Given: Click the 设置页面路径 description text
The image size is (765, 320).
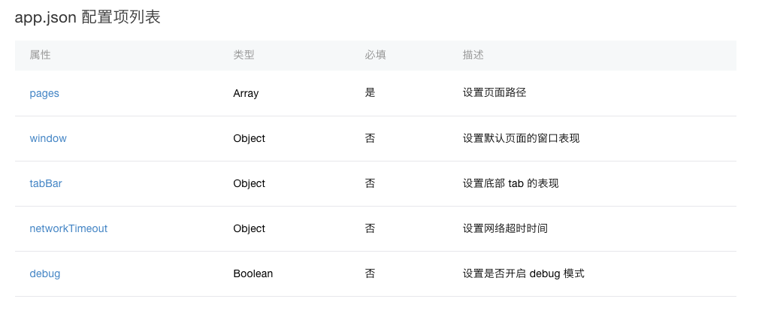Looking at the screenshot, I should pyautogui.click(x=494, y=92).
